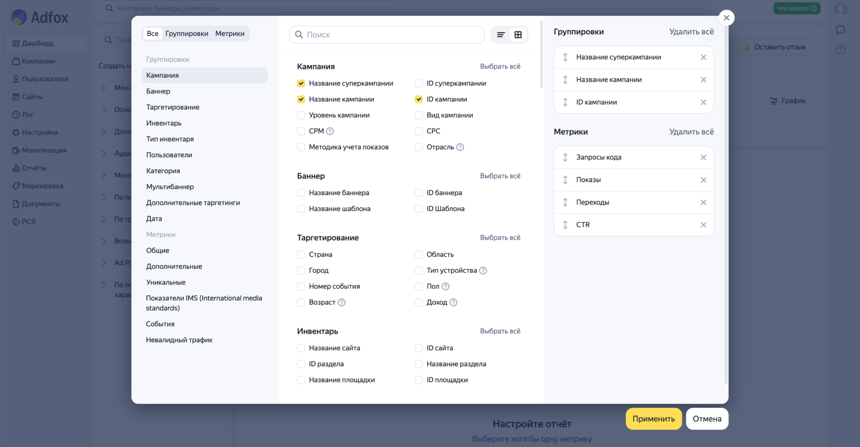Show help tooltip for Возраст
The image size is (860, 447).
pyautogui.click(x=342, y=303)
